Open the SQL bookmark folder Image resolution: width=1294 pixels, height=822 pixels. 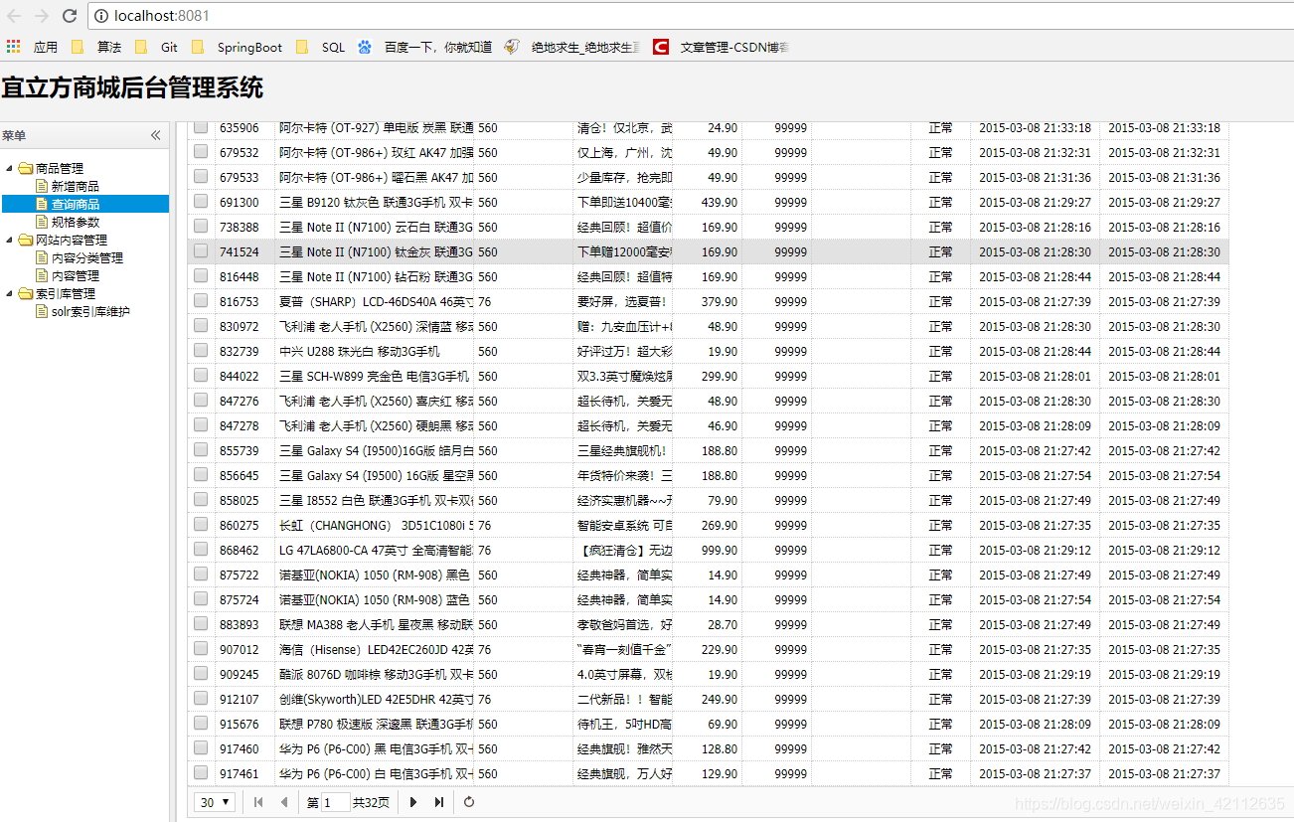point(321,47)
